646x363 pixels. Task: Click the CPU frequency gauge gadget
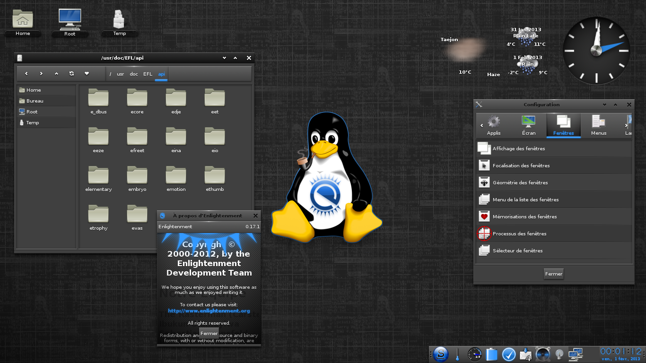[474, 354]
